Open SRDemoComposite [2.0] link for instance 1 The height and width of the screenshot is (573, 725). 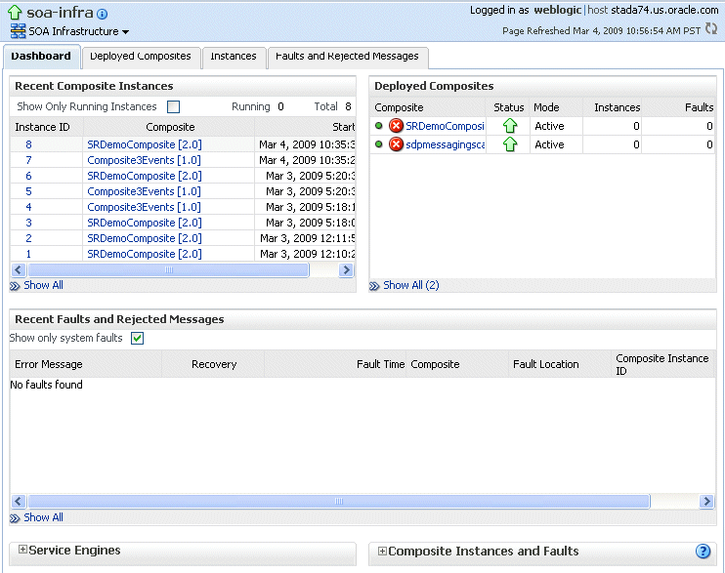pos(145,254)
